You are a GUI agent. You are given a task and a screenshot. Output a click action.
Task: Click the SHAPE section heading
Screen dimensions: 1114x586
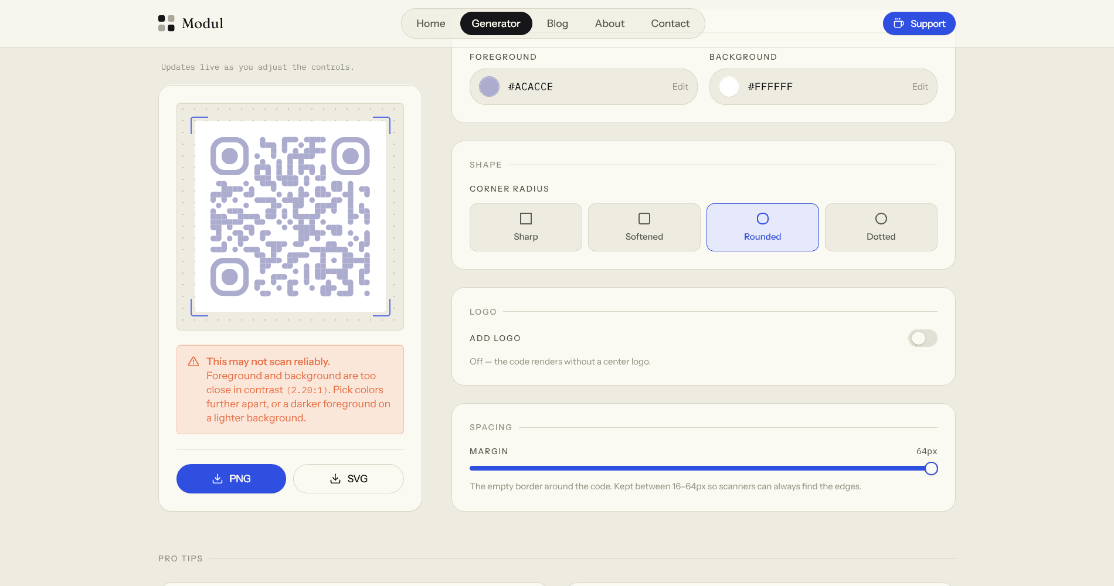[485, 165]
